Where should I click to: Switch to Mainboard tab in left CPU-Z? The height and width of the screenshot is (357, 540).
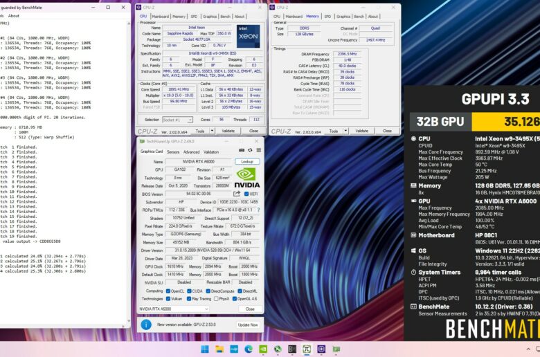[161, 17]
